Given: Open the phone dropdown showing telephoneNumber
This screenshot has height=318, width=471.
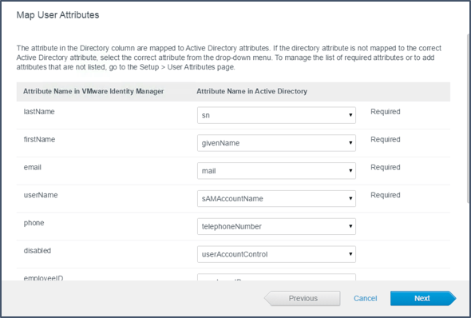Looking at the screenshot, I should pyautogui.click(x=276, y=226).
